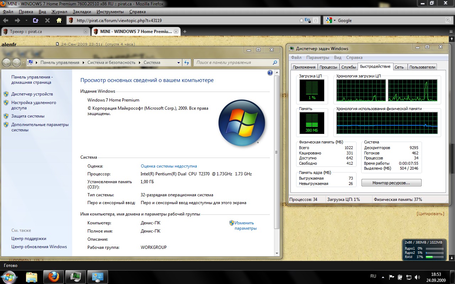Click the Оценка системы недоступна link
The height and width of the screenshot is (284, 455).
(x=168, y=166)
